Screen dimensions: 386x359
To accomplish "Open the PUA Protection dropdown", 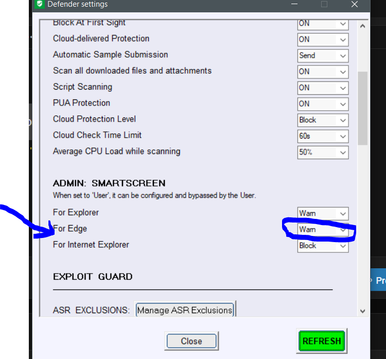I will pyautogui.click(x=323, y=104).
